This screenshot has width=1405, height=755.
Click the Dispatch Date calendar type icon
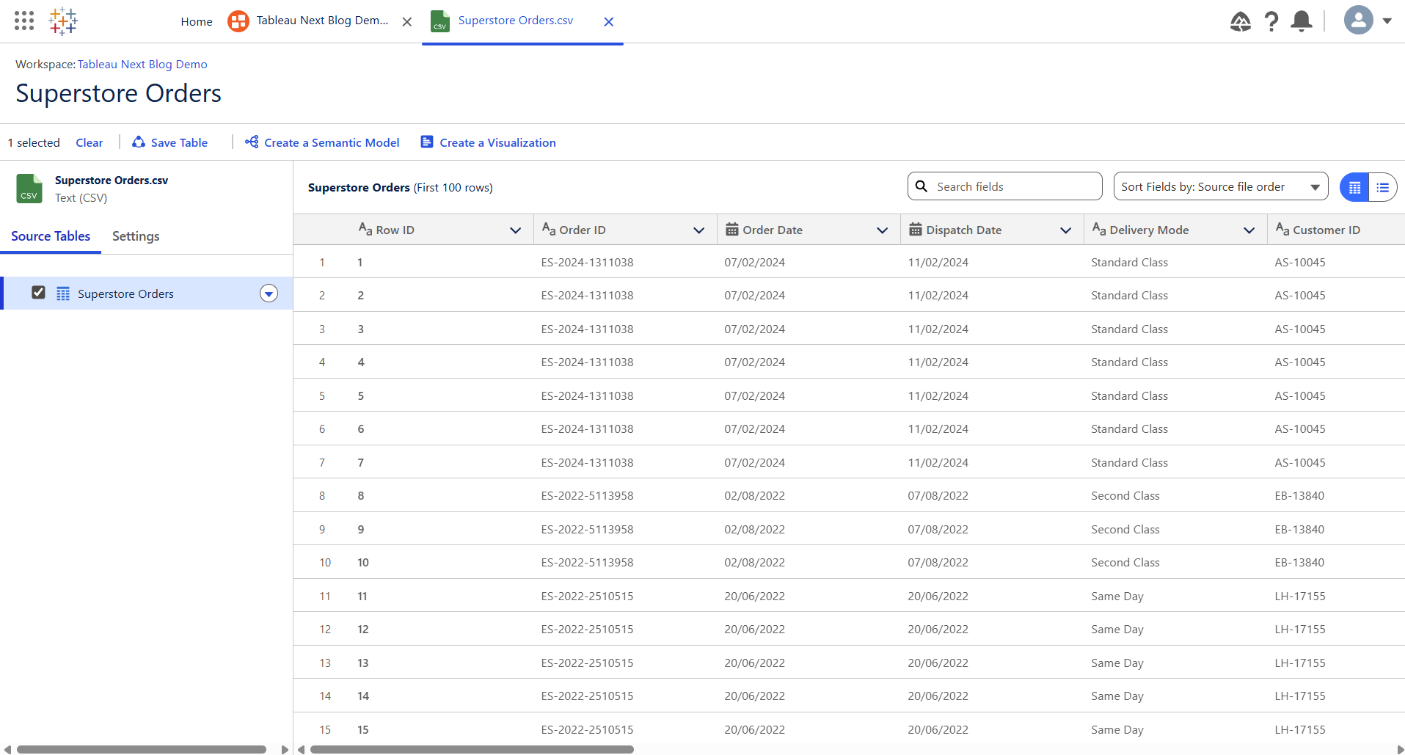(916, 230)
